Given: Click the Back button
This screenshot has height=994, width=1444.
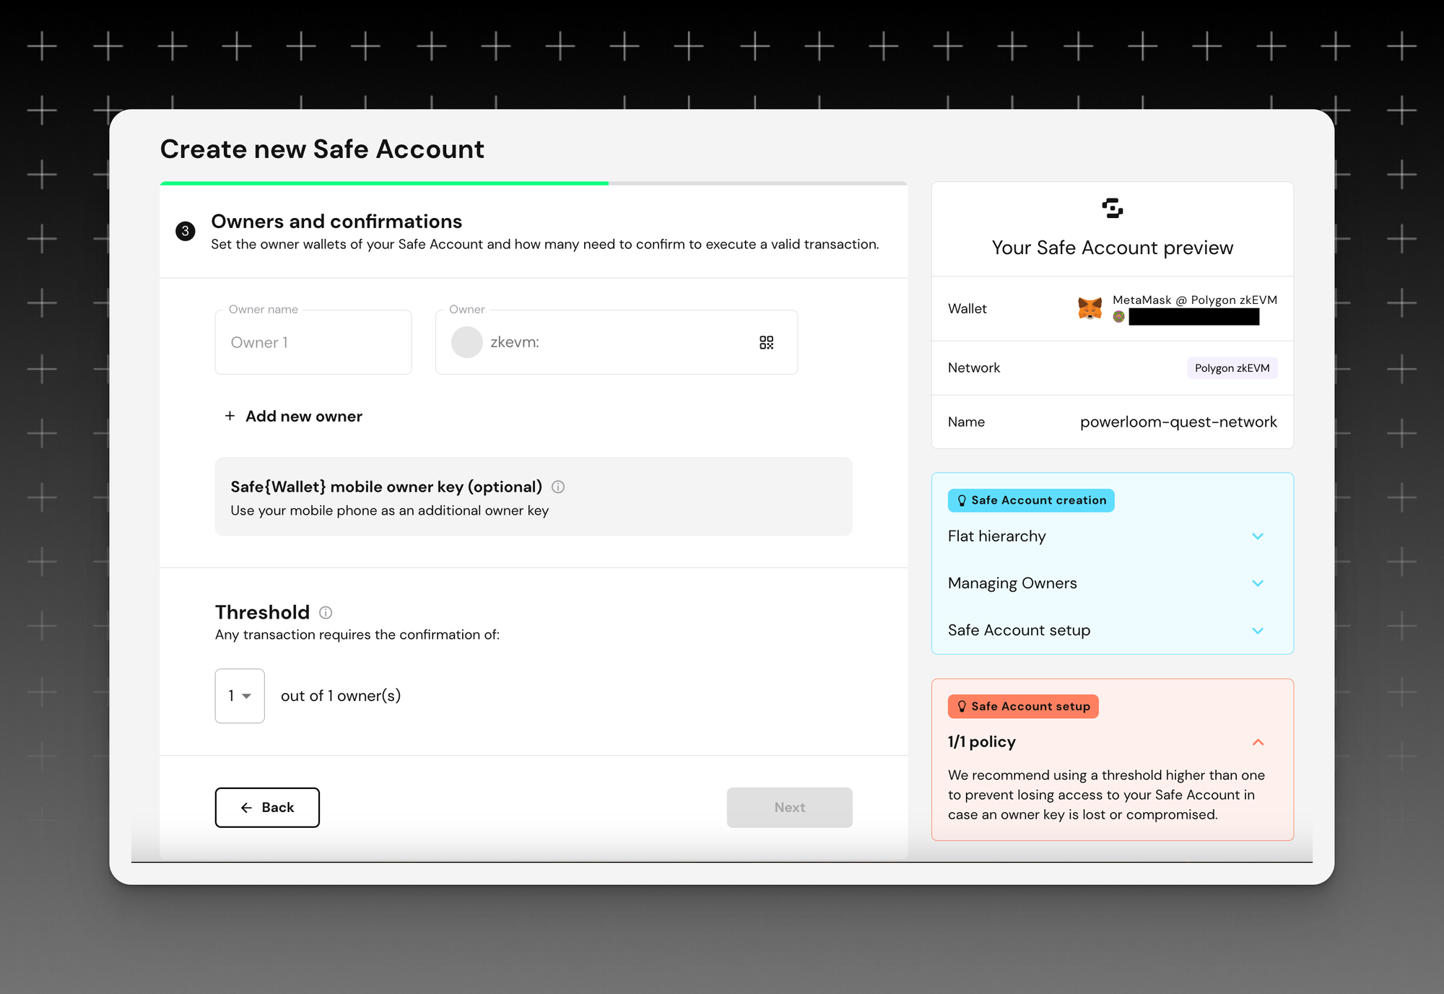Looking at the screenshot, I should [267, 807].
